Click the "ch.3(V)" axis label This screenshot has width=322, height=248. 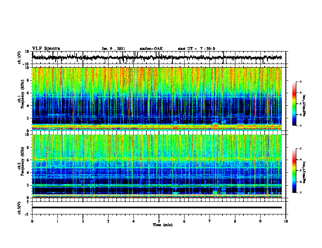(20, 208)
